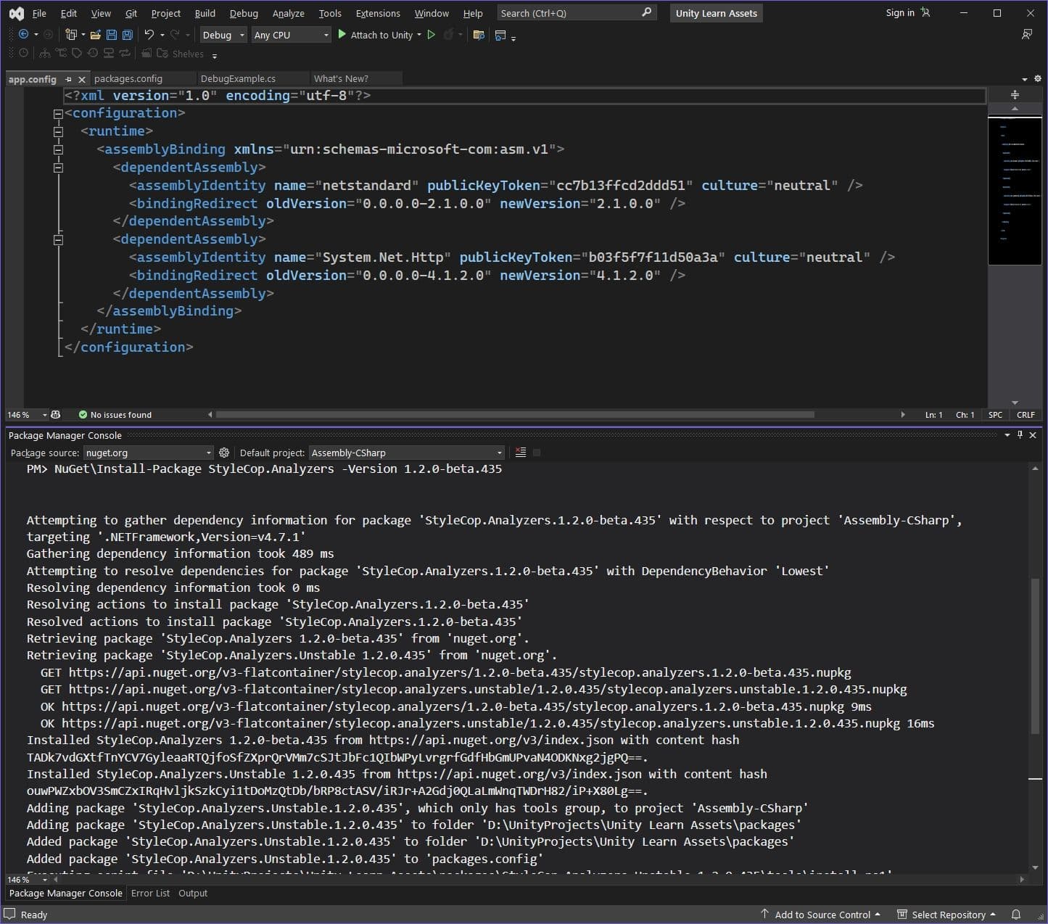Select the Attach to Unity icon
The width and height of the screenshot is (1048, 924).
(x=342, y=35)
